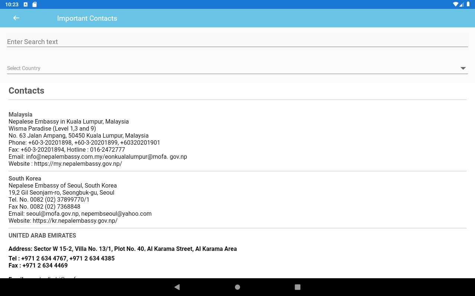
Task: Click the Malaysia phone numbers line
Action: [84, 143]
